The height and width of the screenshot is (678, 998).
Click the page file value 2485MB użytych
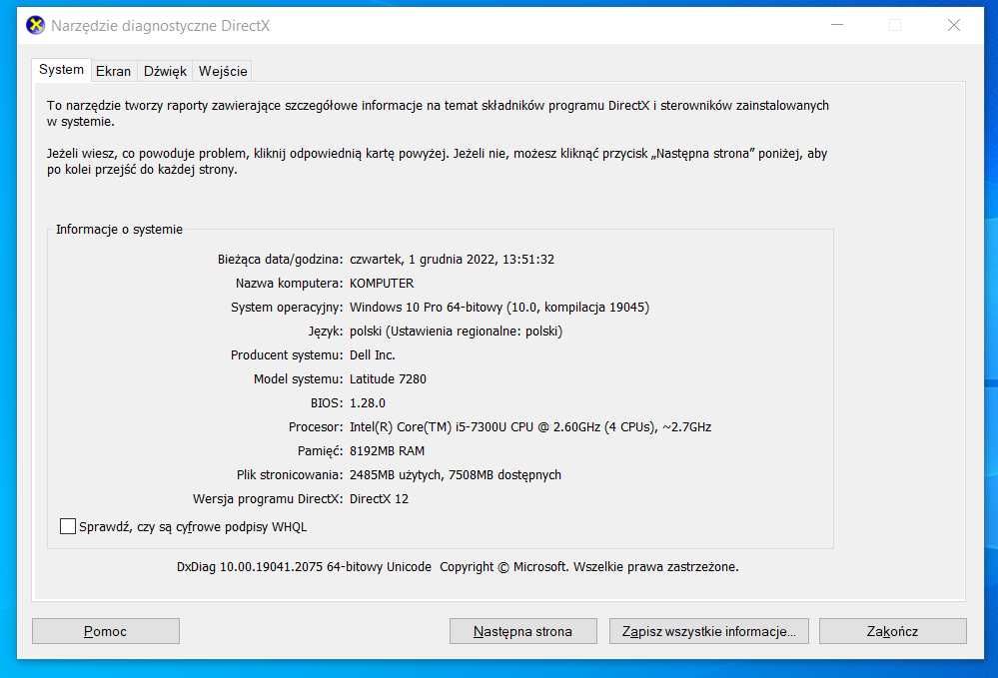[456, 475]
